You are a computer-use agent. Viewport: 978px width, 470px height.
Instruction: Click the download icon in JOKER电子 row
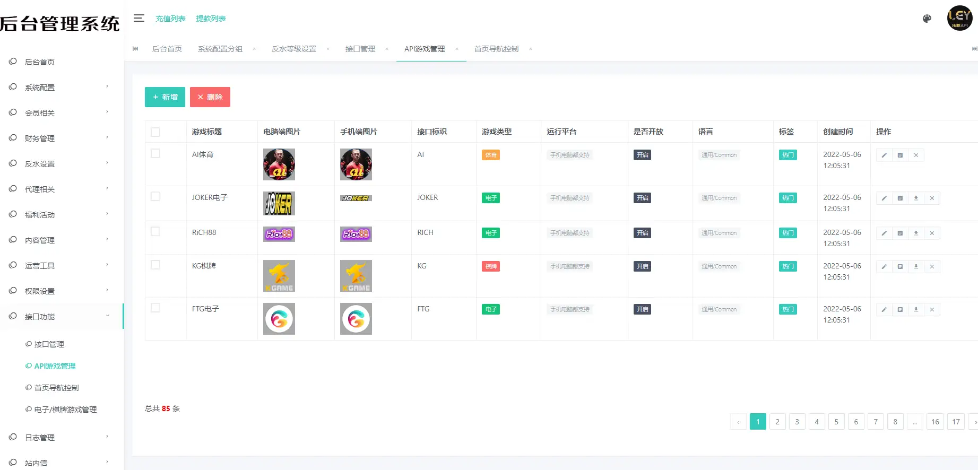point(916,198)
